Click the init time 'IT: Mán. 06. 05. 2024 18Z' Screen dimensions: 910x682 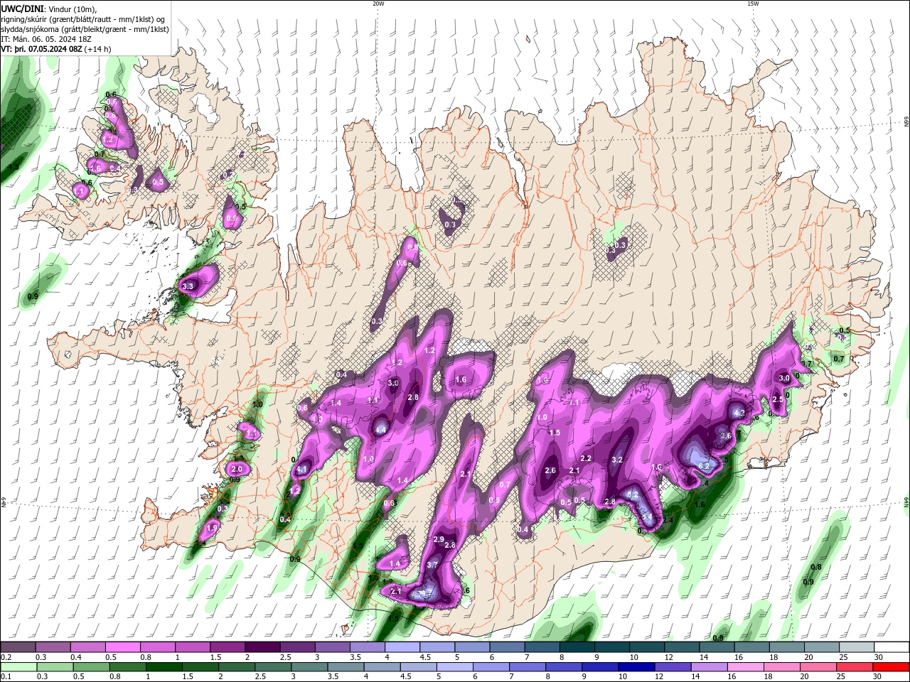click(46, 39)
